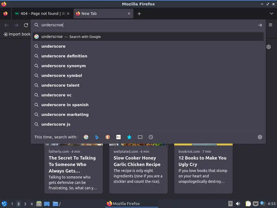Switch to workspace 4 in taskbar

click(32, 204)
